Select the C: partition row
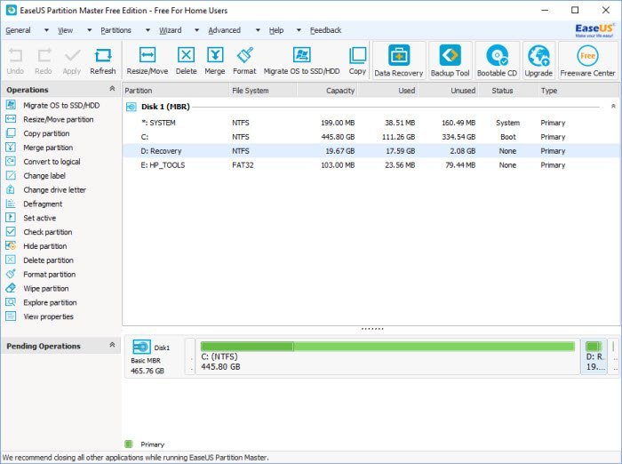Viewport: 622px width, 464px height. [371, 137]
